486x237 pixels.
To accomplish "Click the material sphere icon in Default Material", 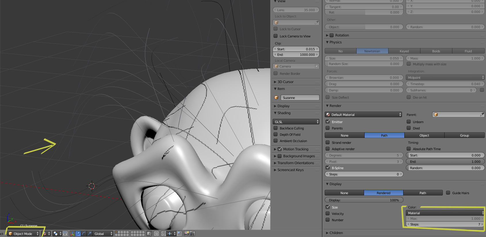I will (x=328, y=114).
